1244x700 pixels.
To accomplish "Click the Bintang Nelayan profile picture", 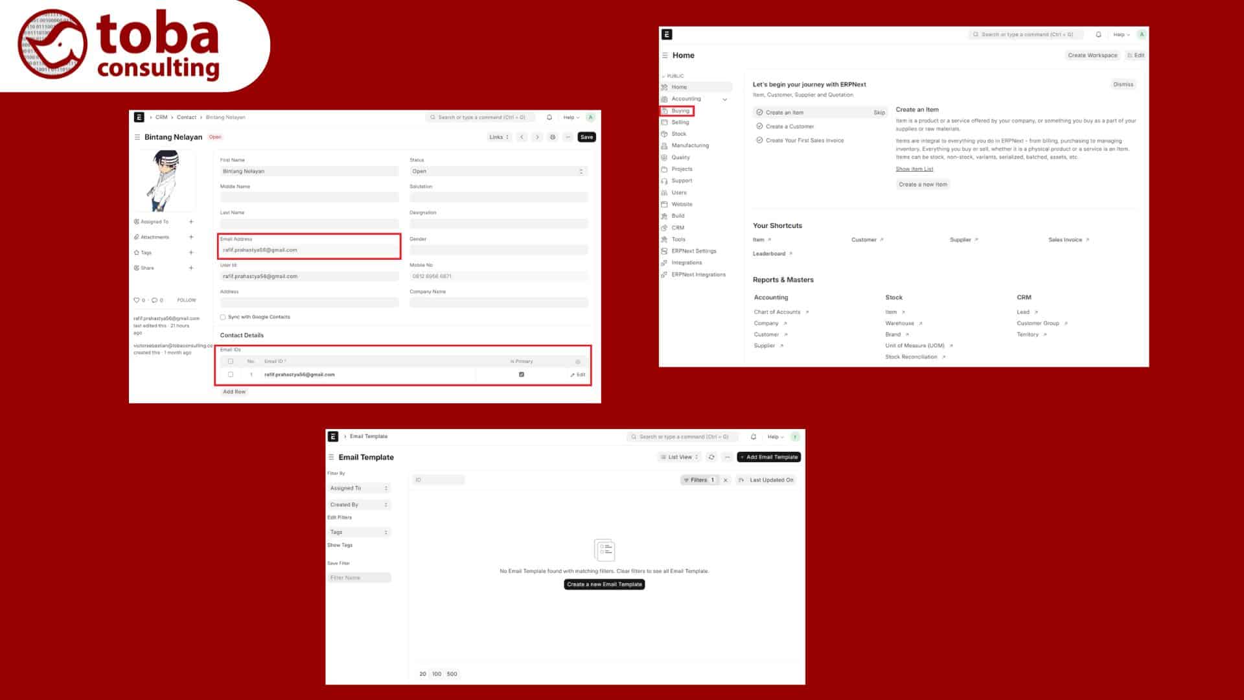I will (165, 181).
